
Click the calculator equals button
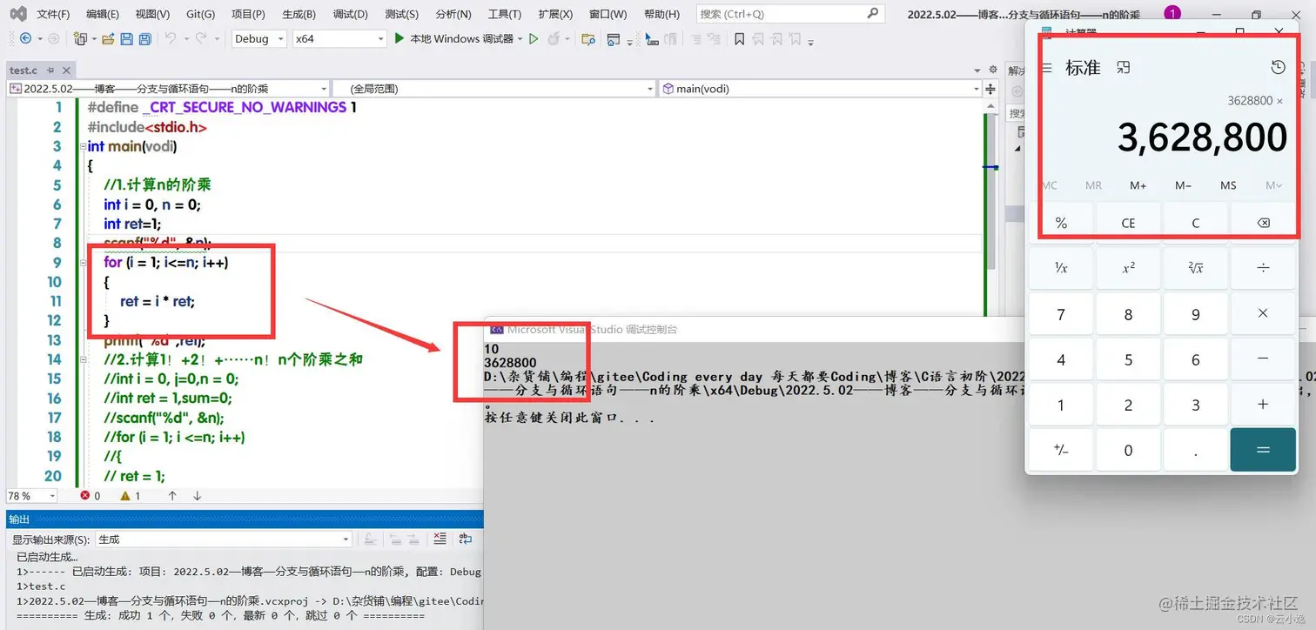coord(1263,449)
